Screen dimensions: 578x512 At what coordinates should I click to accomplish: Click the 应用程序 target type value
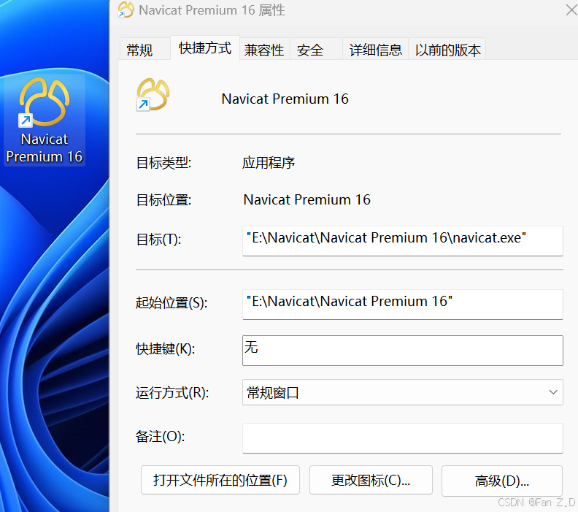click(269, 163)
